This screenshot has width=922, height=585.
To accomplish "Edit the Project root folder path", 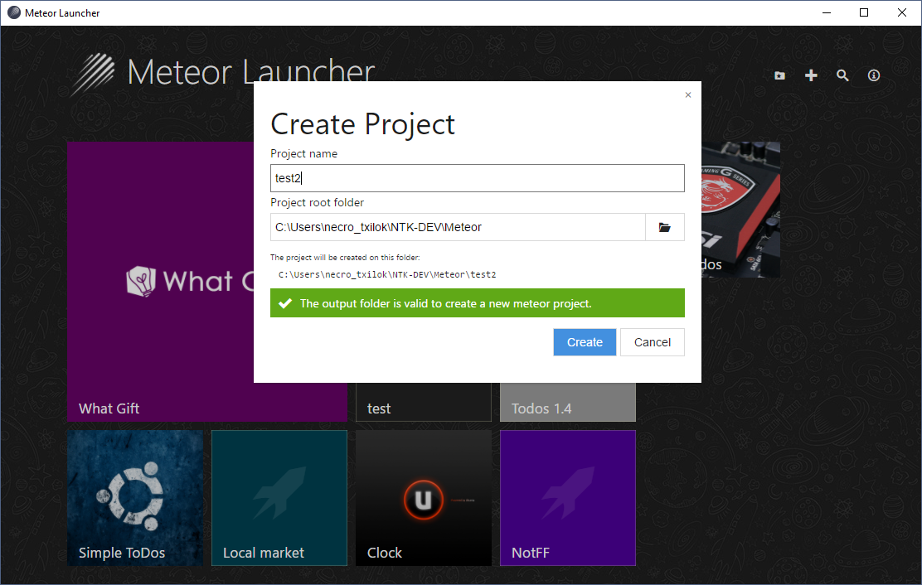I will click(x=458, y=227).
